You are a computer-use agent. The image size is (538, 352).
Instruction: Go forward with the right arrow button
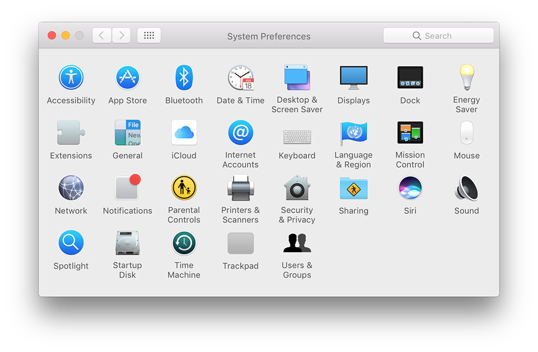click(x=121, y=36)
